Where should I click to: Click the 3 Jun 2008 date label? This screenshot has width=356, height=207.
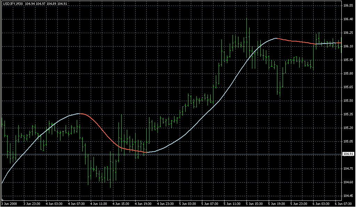[9, 204]
